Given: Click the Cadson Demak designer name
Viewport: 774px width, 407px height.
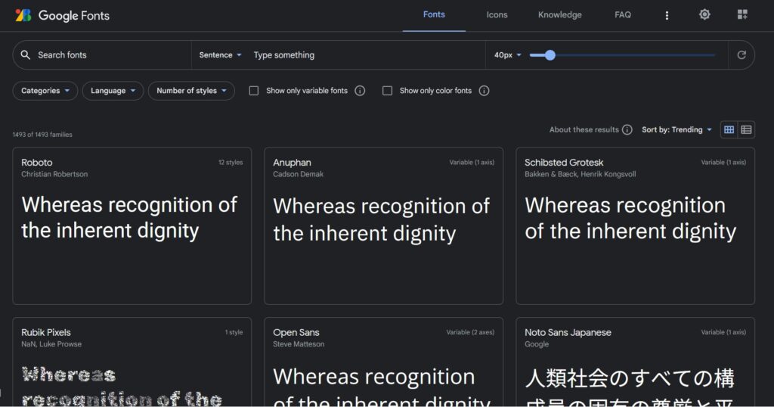Looking at the screenshot, I should (298, 174).
